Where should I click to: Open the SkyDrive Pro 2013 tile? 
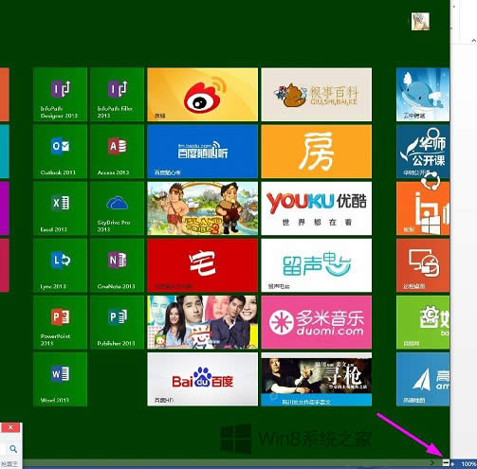tap(117, 208)
